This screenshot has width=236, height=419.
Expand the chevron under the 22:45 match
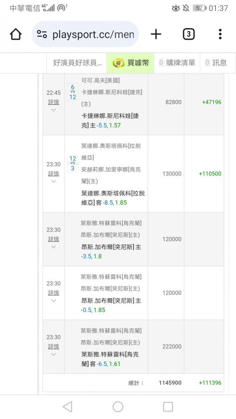(x=54, y=110)
